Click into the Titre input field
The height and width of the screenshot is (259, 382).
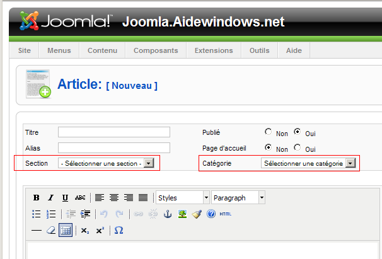pyautogui.click(x=114, y=132)
